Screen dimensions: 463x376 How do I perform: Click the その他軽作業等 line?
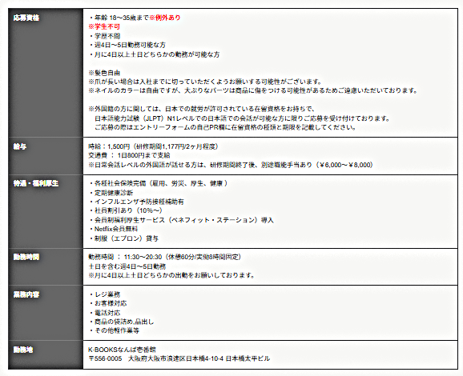(x=114, y=330)
